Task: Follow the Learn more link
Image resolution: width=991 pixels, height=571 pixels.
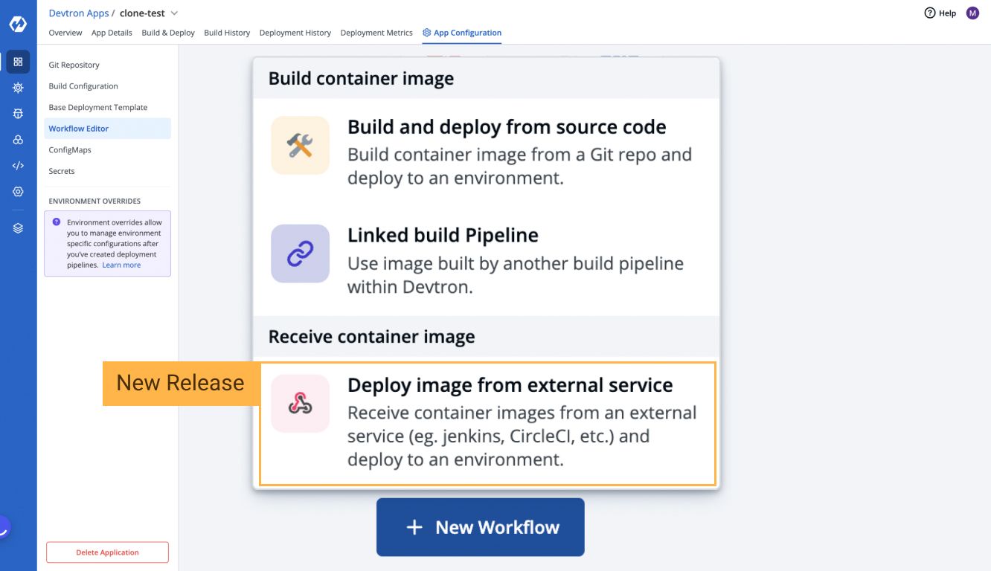Action: coord(121,265)
